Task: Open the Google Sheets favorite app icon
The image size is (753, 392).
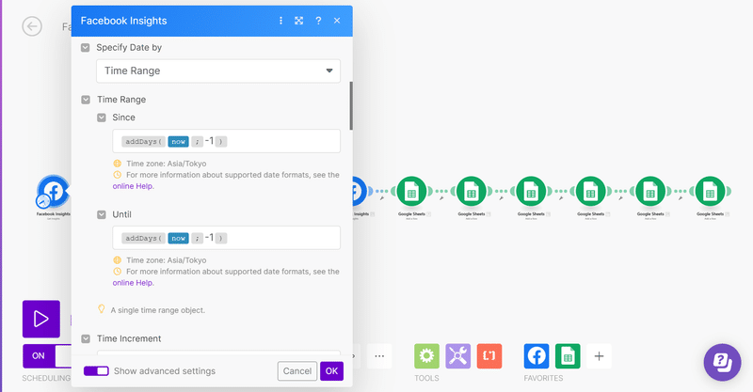Action: click(568, 356)
